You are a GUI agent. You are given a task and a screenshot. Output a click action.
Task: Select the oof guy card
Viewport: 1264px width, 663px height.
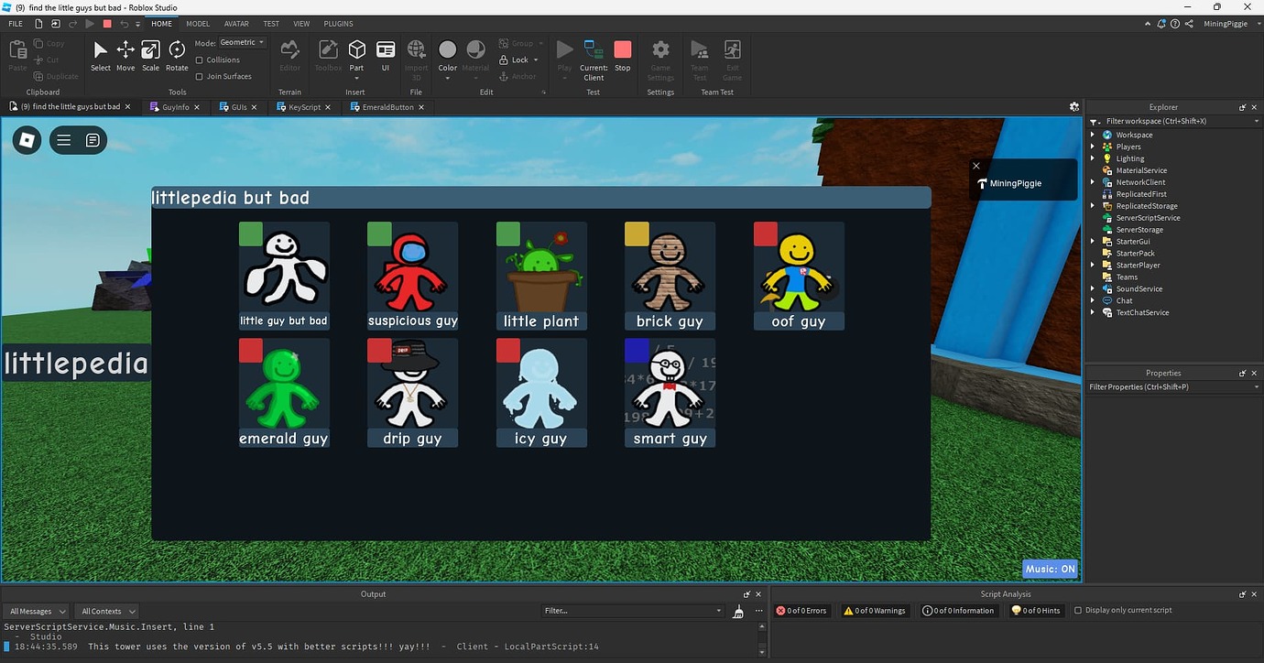(799, 276)
